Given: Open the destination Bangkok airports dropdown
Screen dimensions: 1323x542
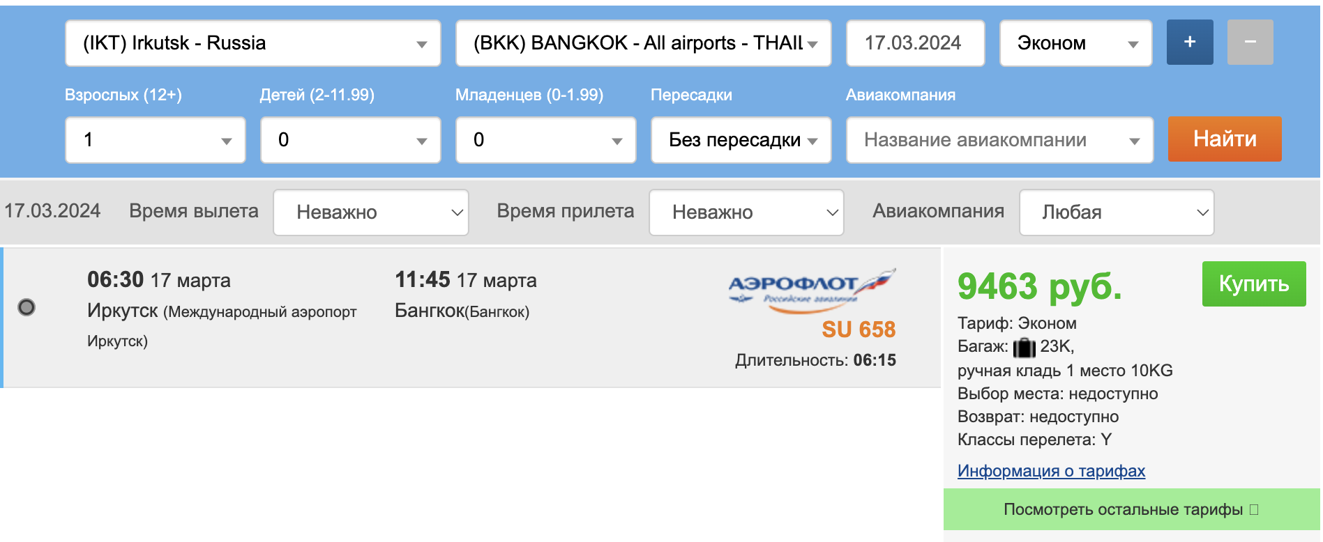Looking at the screenshot, I should point(643,43).
